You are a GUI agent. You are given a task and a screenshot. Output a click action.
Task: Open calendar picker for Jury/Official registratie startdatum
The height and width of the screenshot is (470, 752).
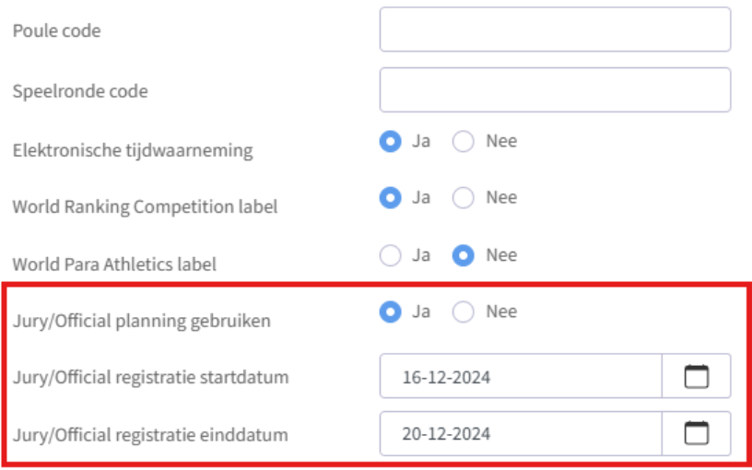(696, 376)
